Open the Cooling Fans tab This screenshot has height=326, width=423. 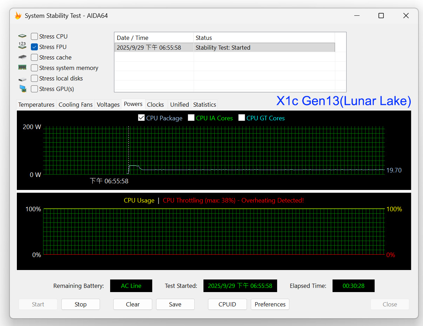[x=75, y=105]
